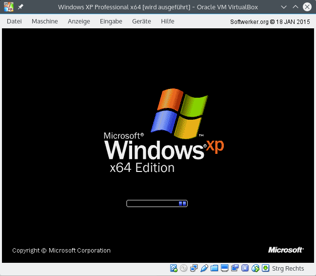Click the video capture status icon
The image size is (316, 276).
pyautogui.click(x=235, y=268)
